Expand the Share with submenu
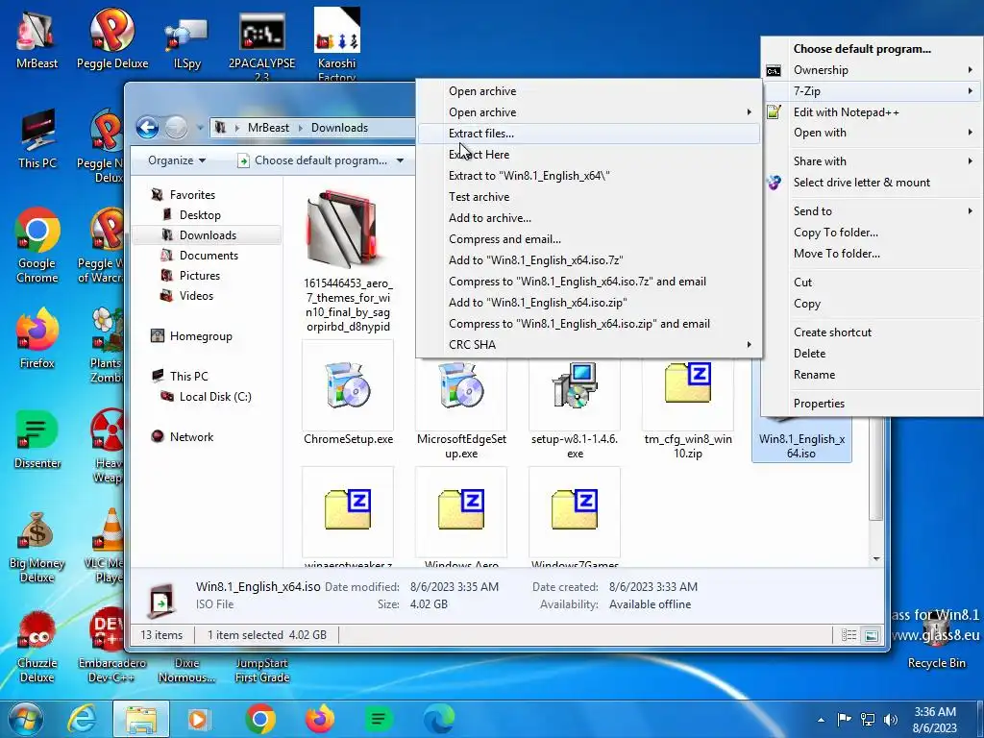Screen dimensions: 984x738 pyautogui.click(x=872, y=161)
